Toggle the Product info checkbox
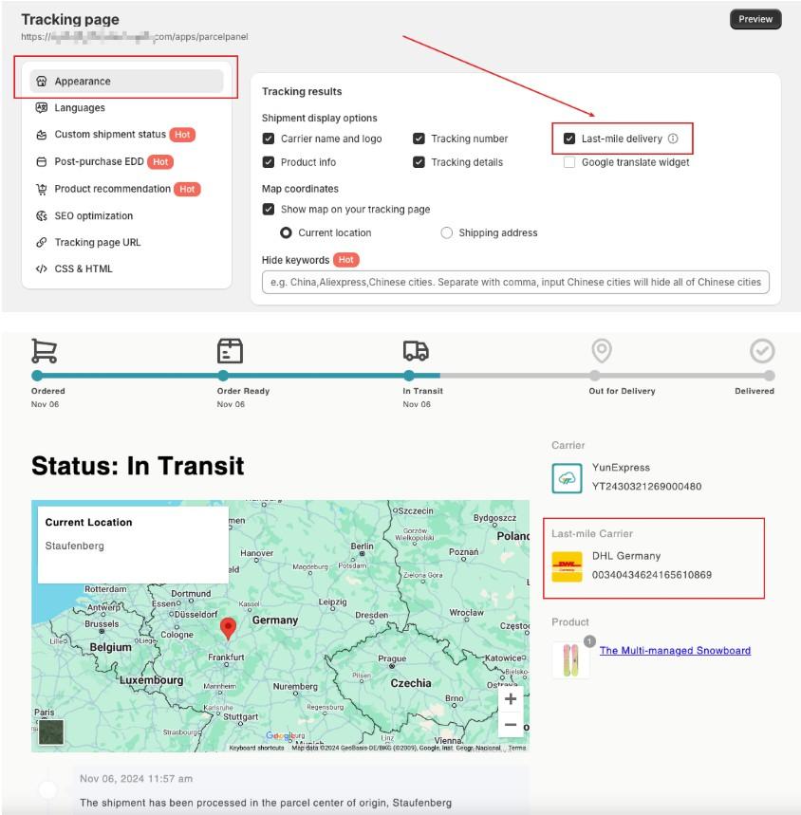Screen dimensions: 801x815 pyautogui.click(x=269, y=162)
